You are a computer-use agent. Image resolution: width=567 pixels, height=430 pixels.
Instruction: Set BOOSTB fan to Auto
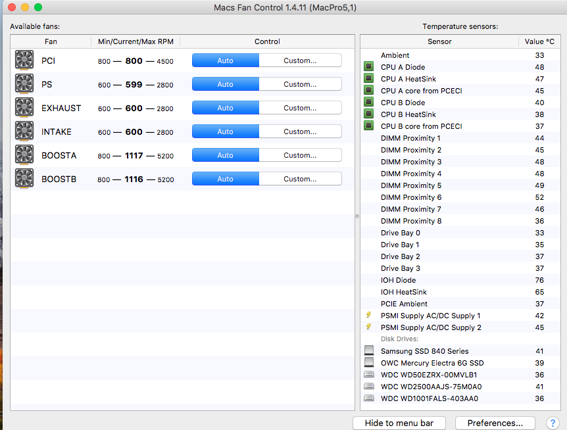[225, 178]
